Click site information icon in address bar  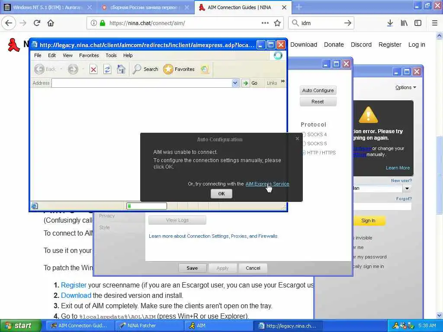(93, 23)
